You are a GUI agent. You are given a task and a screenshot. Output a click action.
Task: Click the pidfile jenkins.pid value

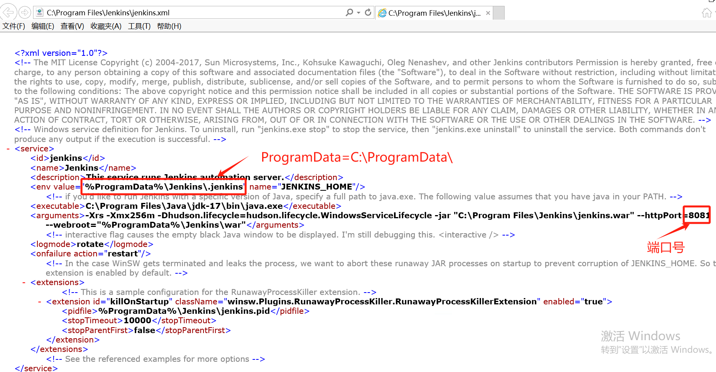click(184, 311)
